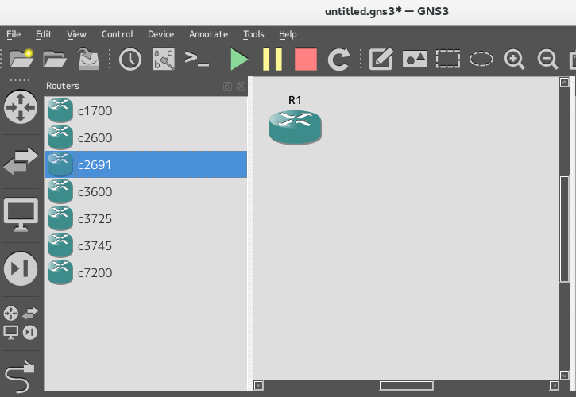Screen dimensions: 576x397
Task: Browse switches device category in sidebar
Action: [20, 161]
